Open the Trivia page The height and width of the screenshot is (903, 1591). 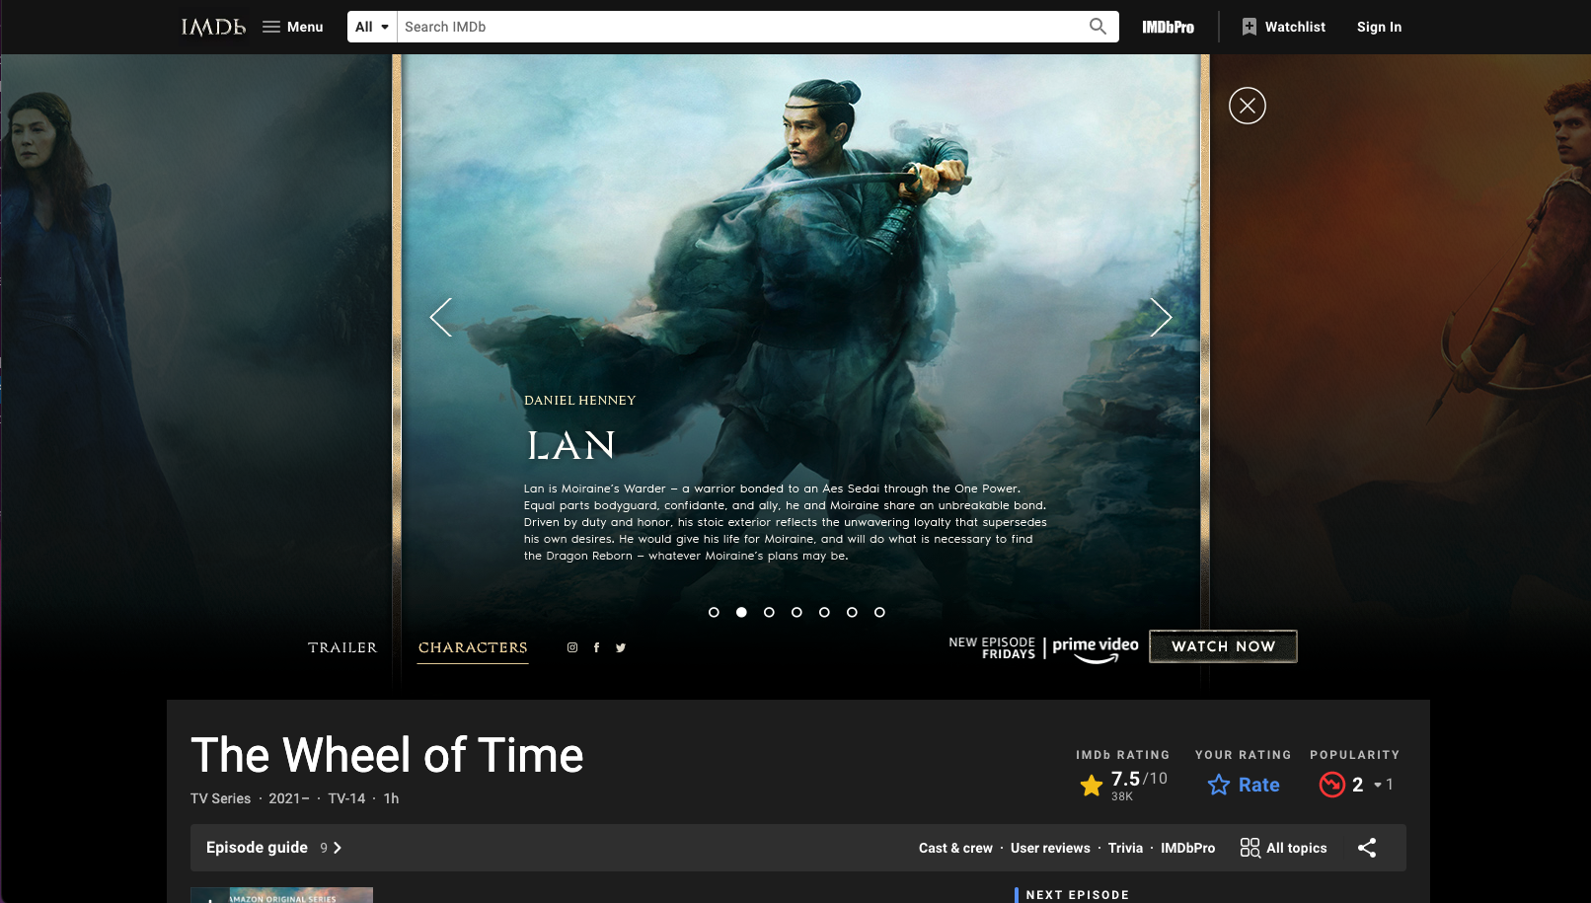1125,848
